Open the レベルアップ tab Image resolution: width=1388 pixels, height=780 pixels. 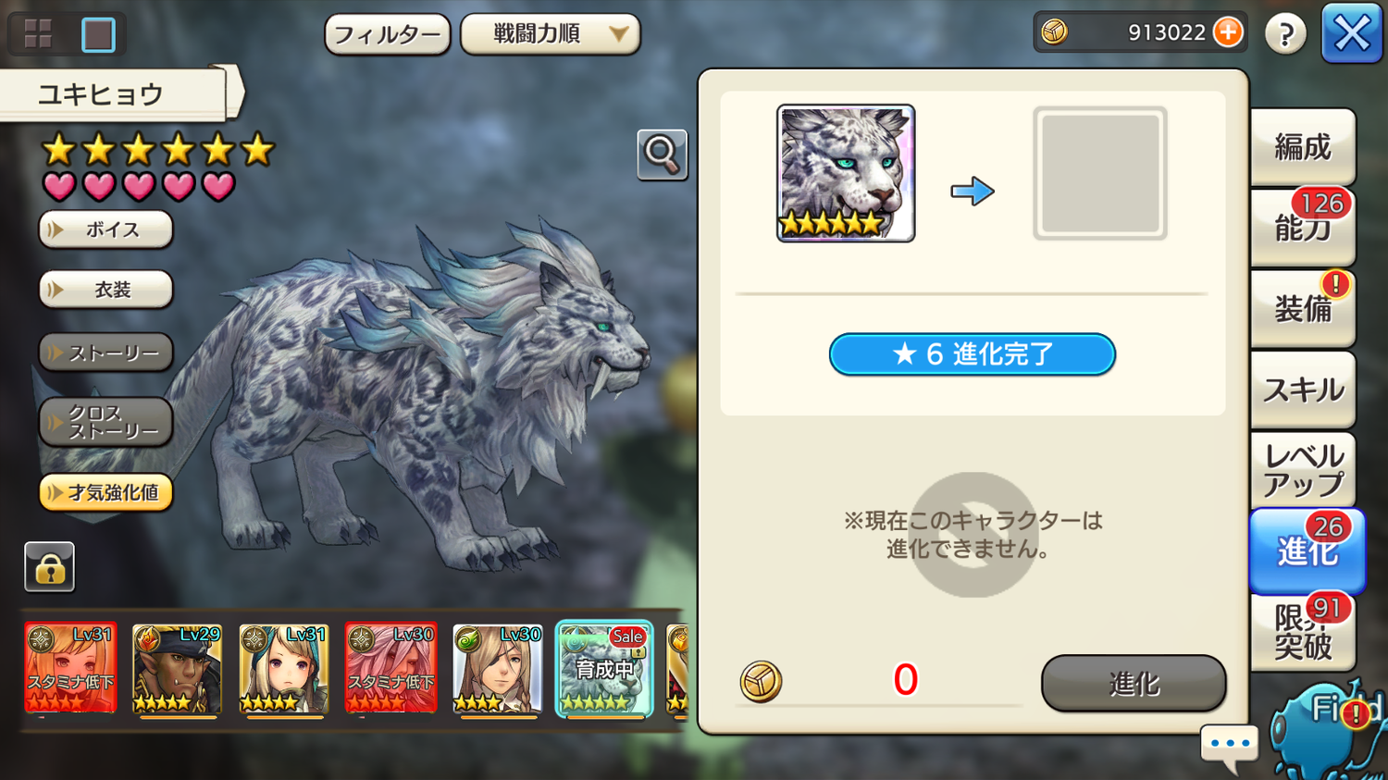1303,470
